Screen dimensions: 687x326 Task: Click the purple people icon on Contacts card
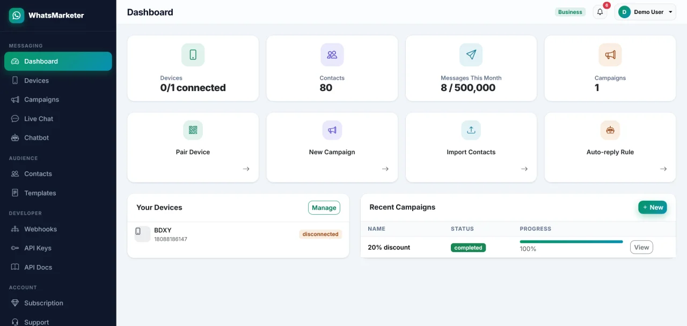tap(332, 55)
